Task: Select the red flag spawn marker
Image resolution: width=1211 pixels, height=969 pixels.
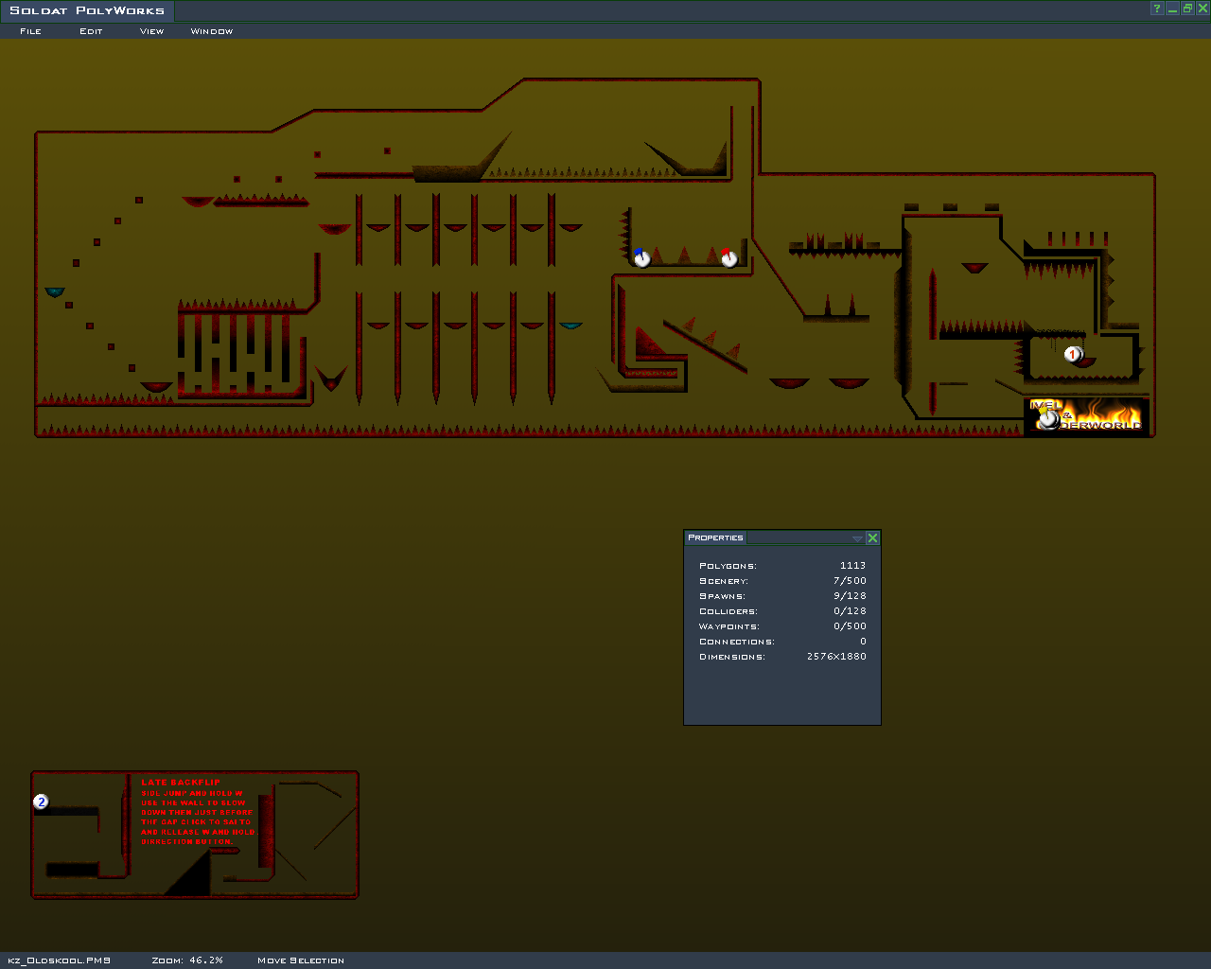Action: point(728,257)
